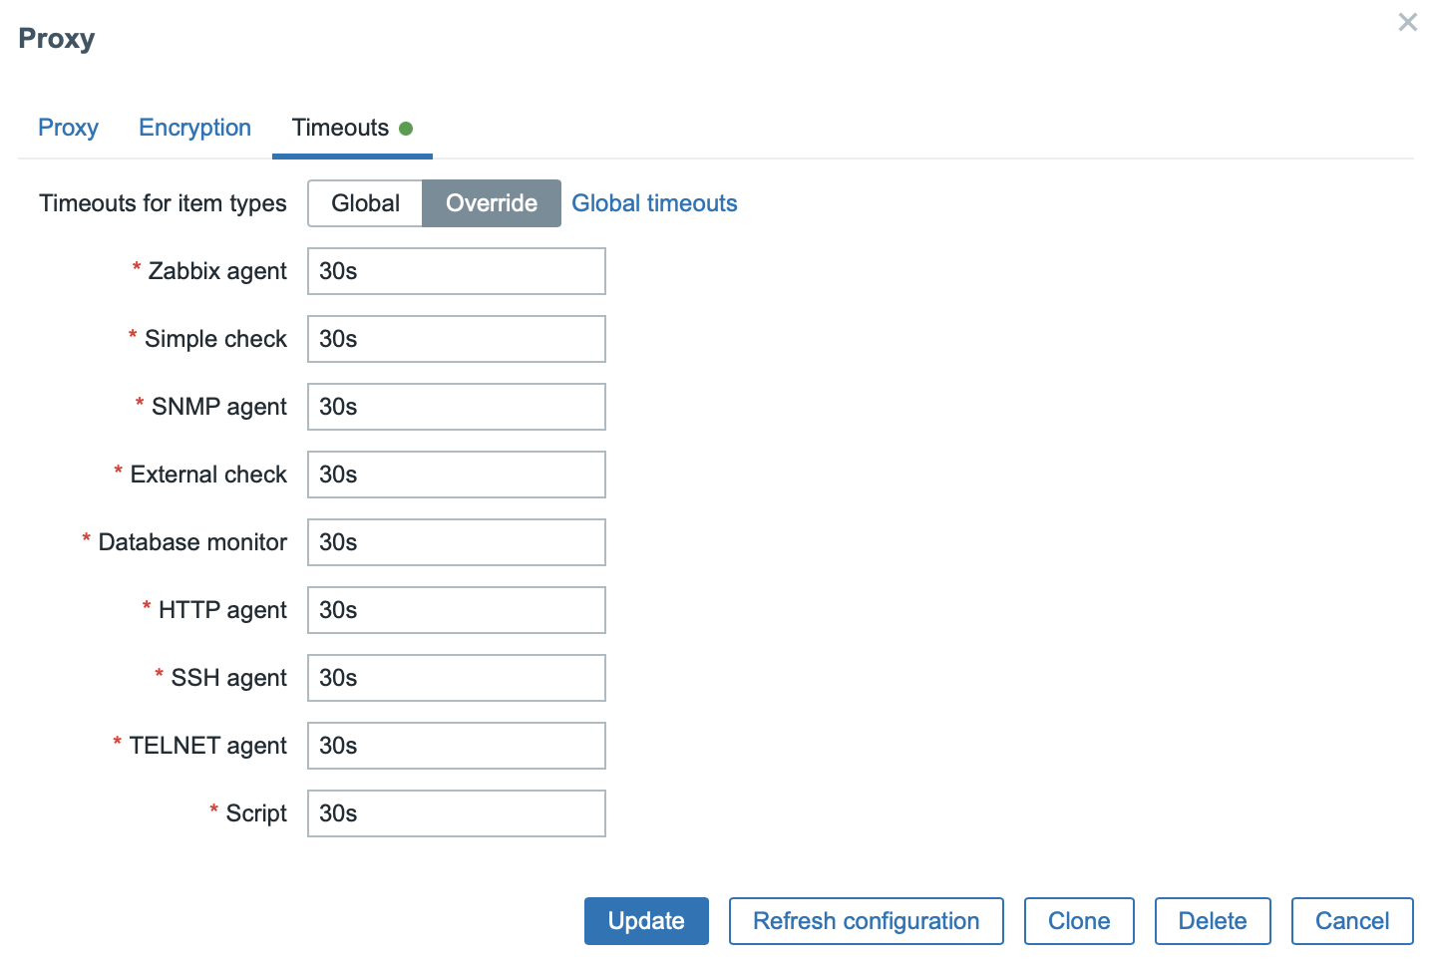Image resolution: width=1432 pixels, height=963 pixels.
Task: Focus the External check timeout field
Action: [x=457, y=475]
